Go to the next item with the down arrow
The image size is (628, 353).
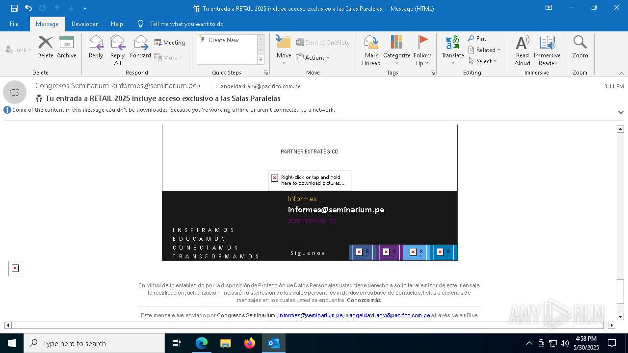pyautogui.click(x=71, y=8)
